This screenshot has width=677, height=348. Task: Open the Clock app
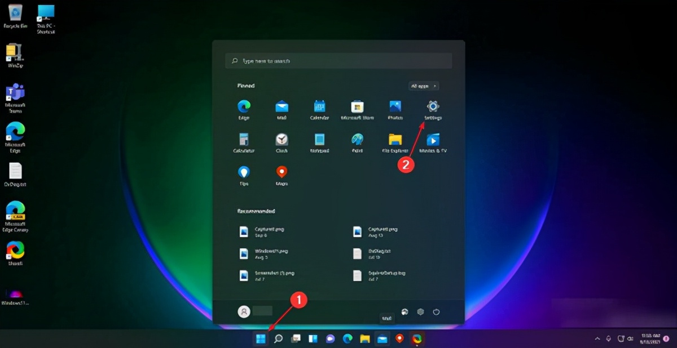tap(282, 142)
